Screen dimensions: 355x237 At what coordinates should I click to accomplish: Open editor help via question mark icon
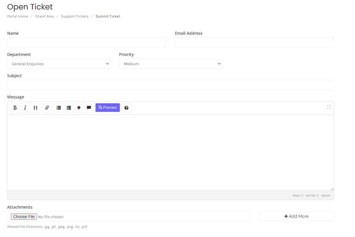coord(126,108)
